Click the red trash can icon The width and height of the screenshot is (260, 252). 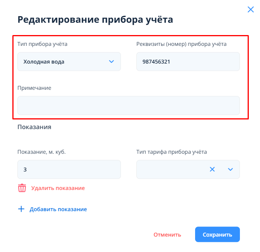[x=22, y=188]
